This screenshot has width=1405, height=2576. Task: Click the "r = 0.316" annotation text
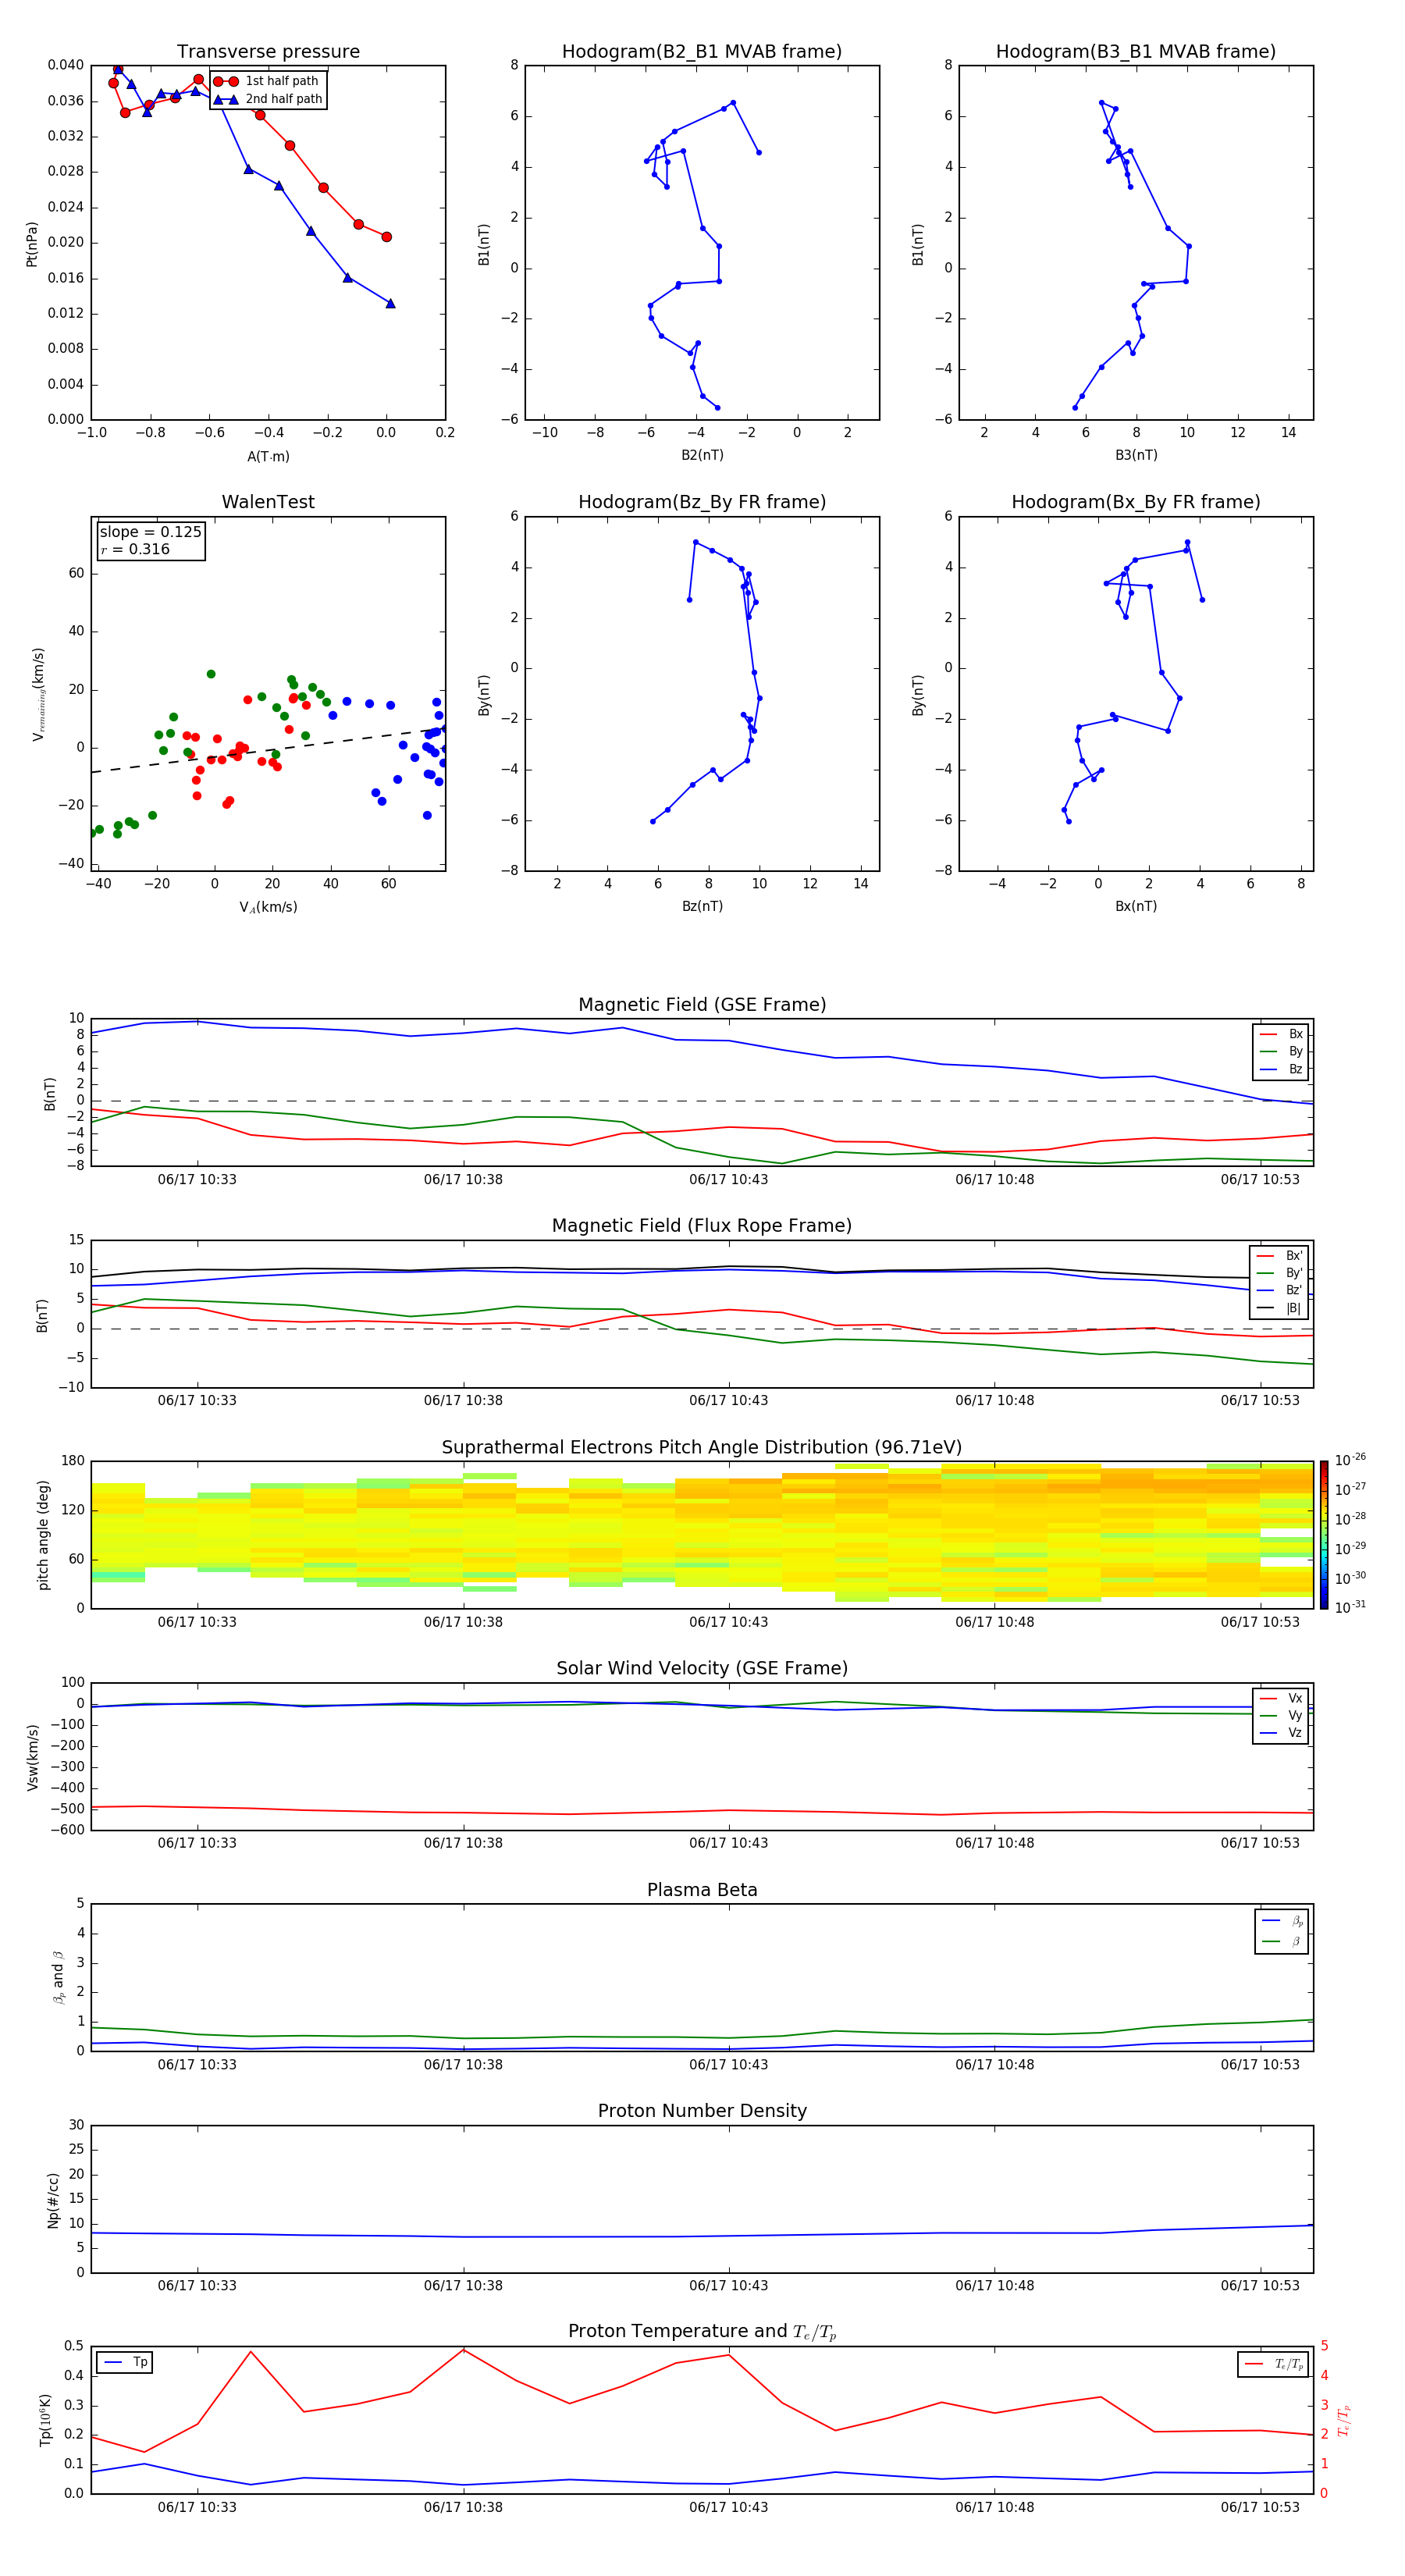(135, 549)
